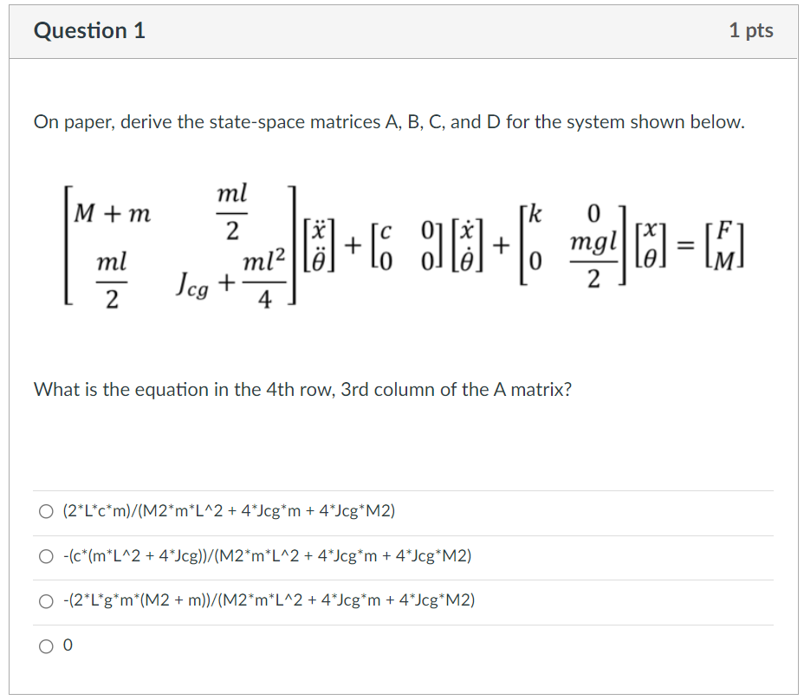Image resolution: width=804 pixels, height=700 pixels.
Task: Click the second answer row
Action: [402, 556]
